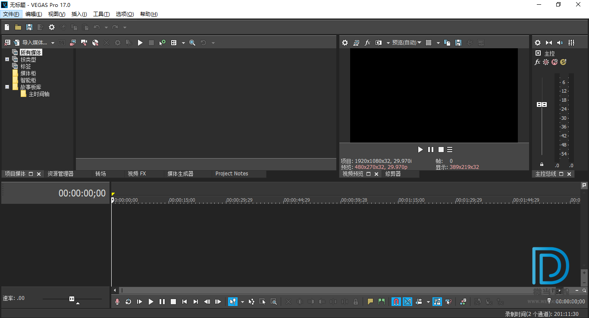
Task: Open the edit tool dropdown arrow in timeline toolbar
Action: 242,302
